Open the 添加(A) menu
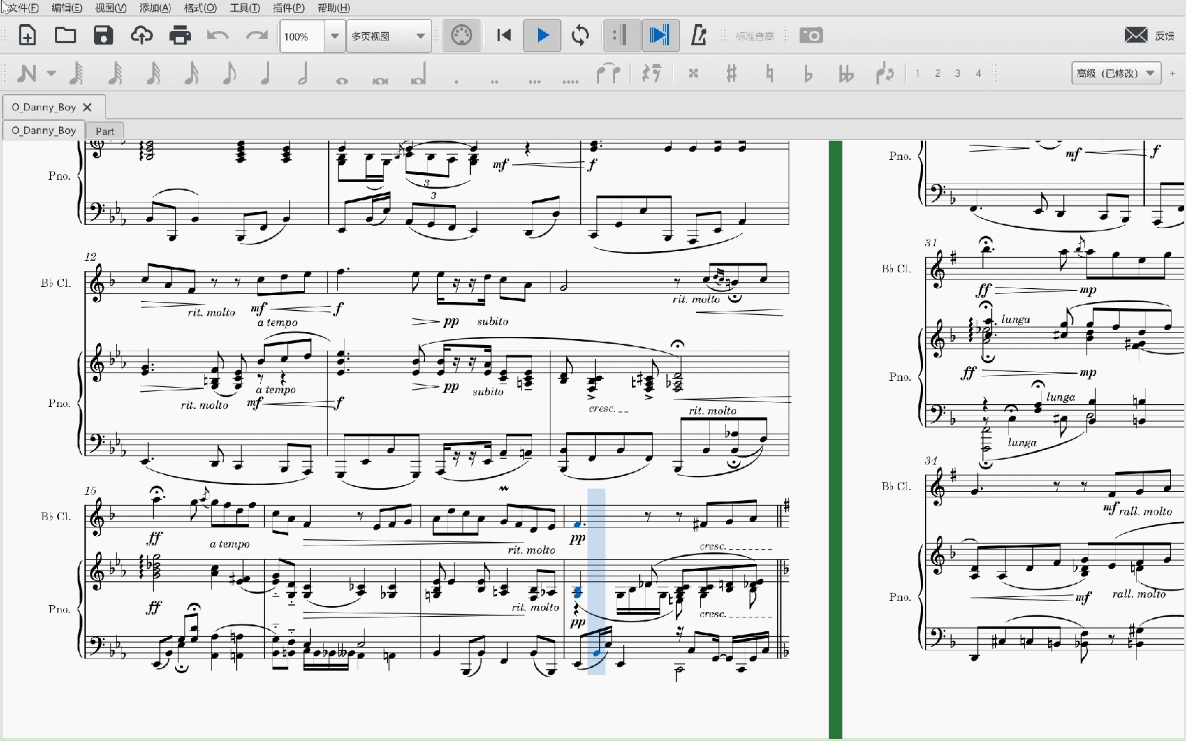The image size is (1186, 741). [x=155, y=8]
